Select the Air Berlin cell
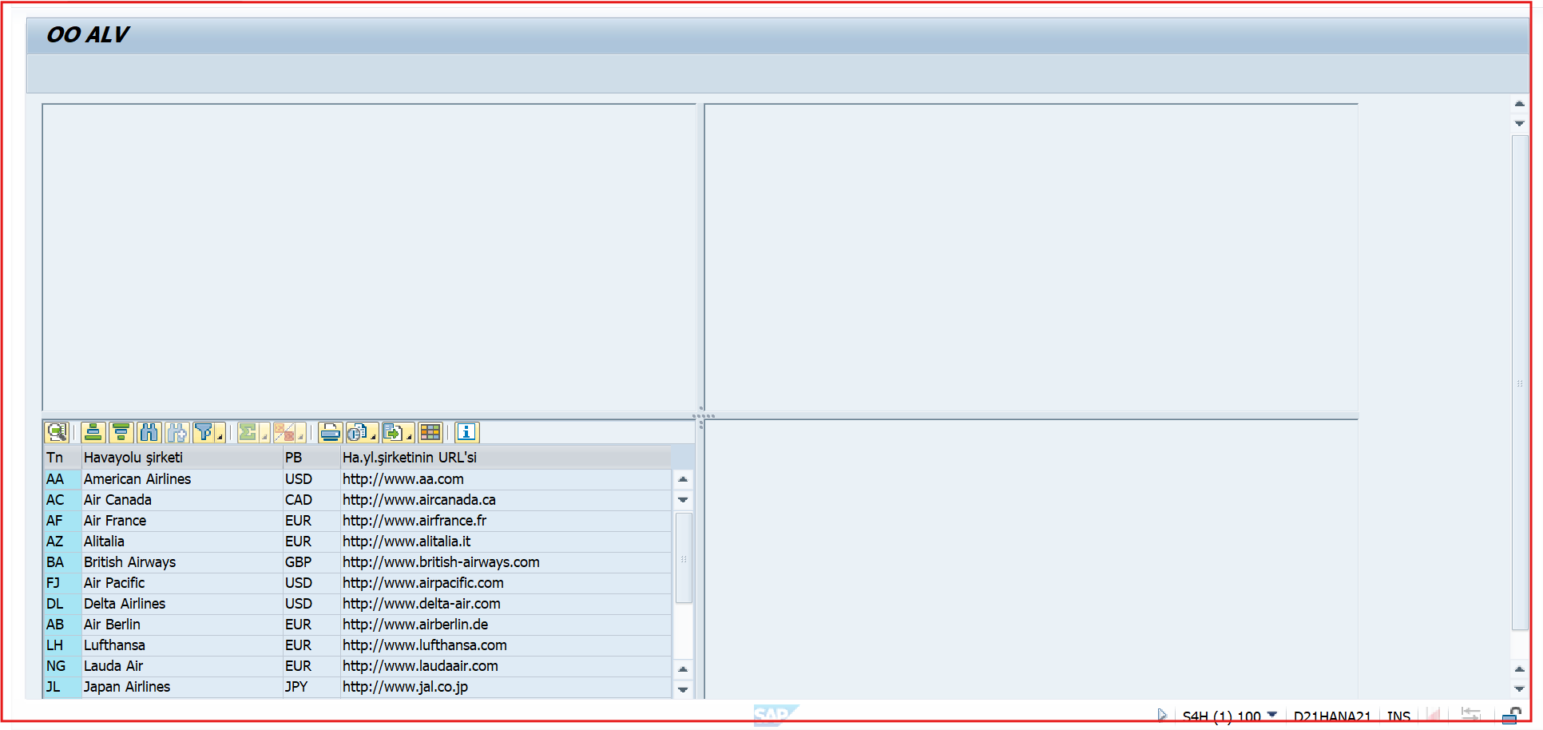 (x=182, y=625)
